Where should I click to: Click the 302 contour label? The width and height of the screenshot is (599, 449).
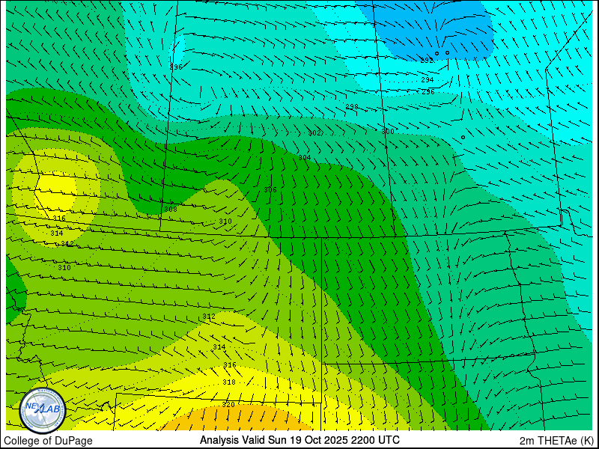[x=315, y=133]
